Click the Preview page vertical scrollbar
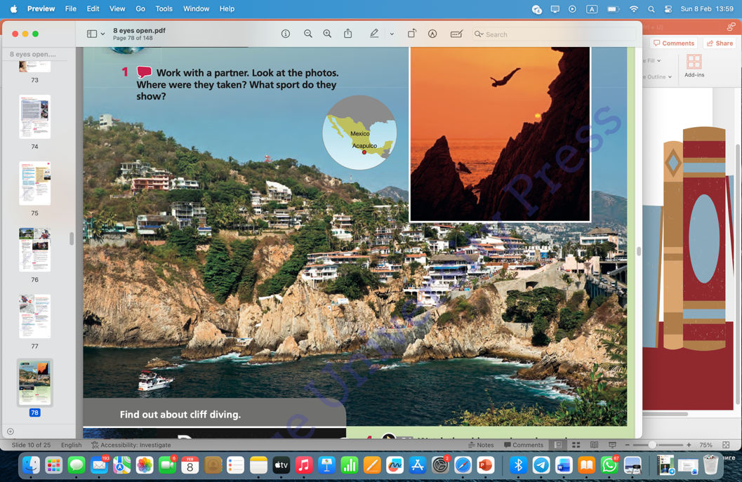The height and width of the screenshot is (482, 742). pos(638,251)
